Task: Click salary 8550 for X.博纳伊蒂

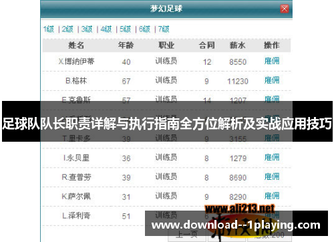Action: tap(238, 62)
